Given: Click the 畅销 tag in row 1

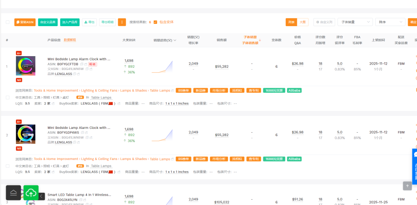Looking at the screenshot, I should (x=93, y=64).
